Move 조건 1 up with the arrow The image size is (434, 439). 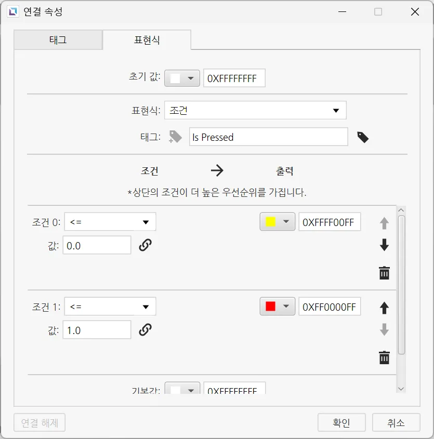(x=384, y=308)
